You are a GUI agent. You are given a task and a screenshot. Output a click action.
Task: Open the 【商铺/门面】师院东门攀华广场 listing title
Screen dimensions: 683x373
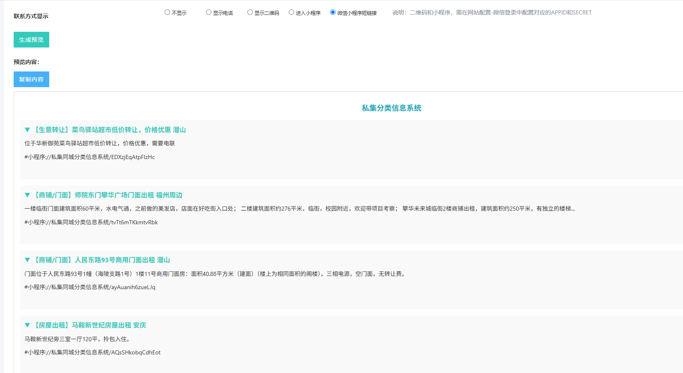point(108,195)
